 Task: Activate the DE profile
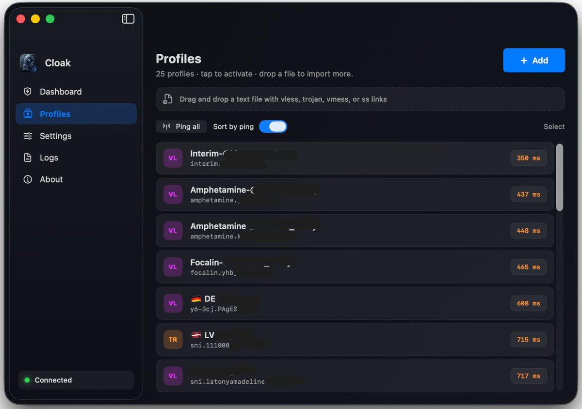coord(355,303)
